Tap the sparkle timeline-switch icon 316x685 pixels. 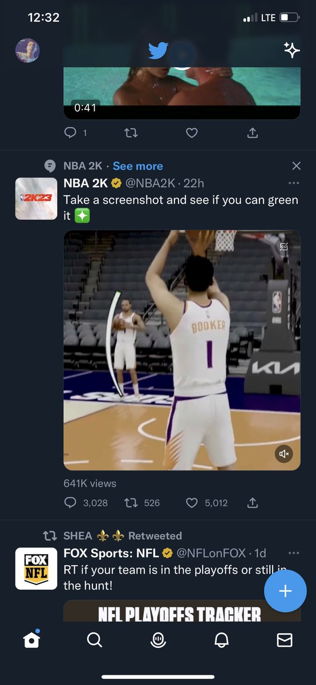tap(291, 50)
